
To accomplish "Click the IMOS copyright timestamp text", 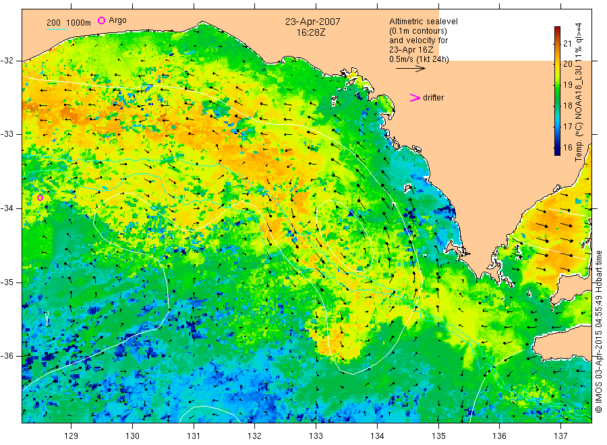I will pos(599,331).
